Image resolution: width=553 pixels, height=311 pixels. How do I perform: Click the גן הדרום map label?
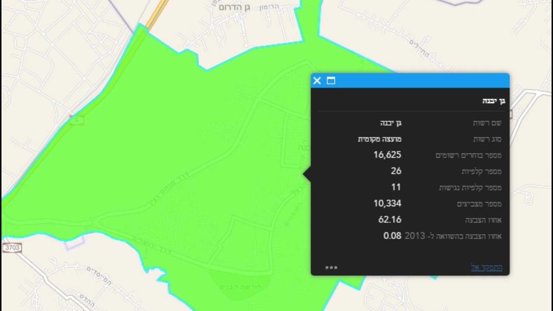pyautogui.click(x=234, y=7)
